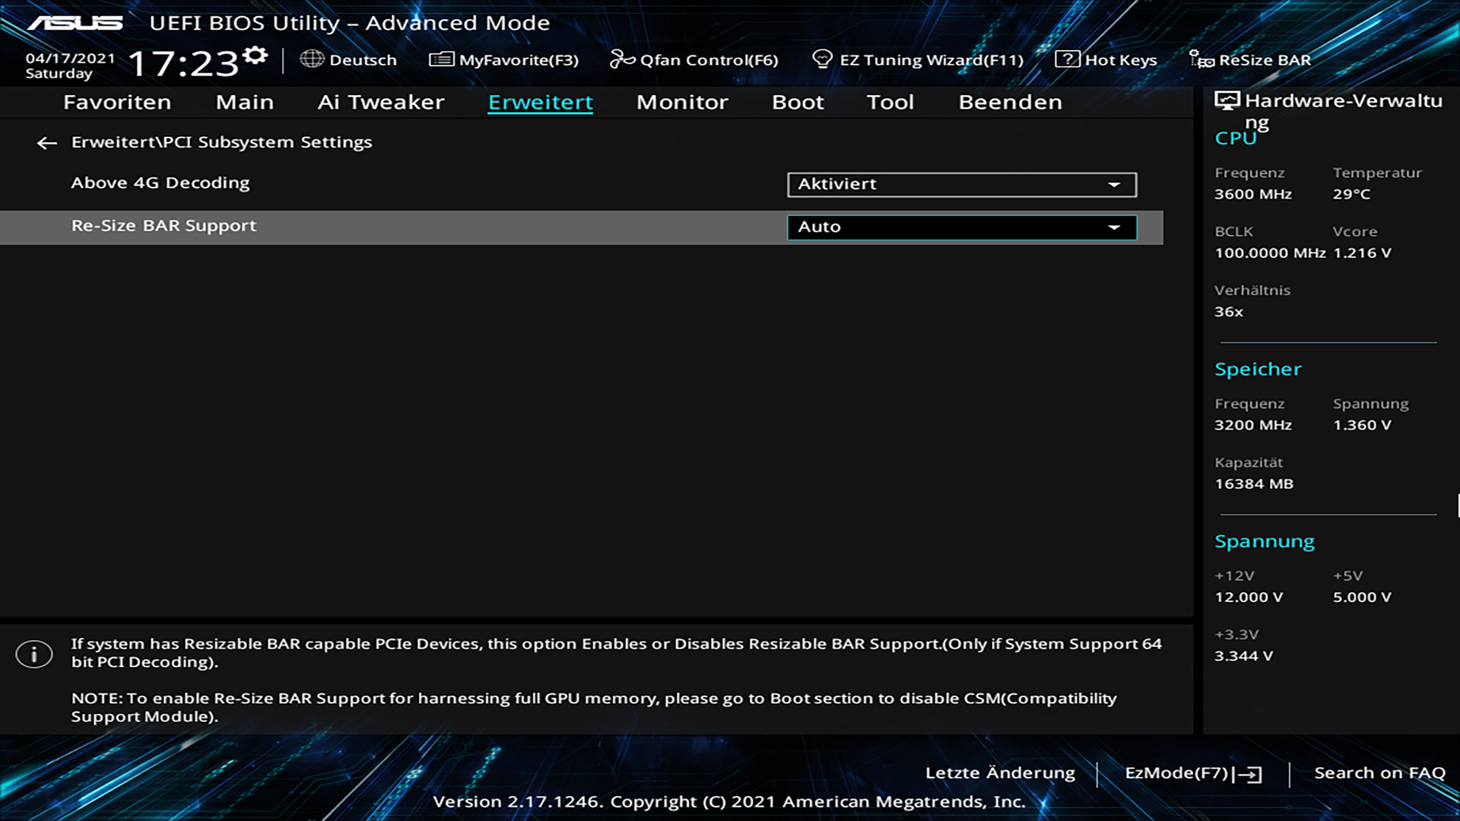Click the arrow on the Auto dropdown

1114,227
